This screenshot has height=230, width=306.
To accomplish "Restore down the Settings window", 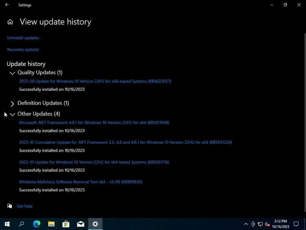I will [285, 5].
